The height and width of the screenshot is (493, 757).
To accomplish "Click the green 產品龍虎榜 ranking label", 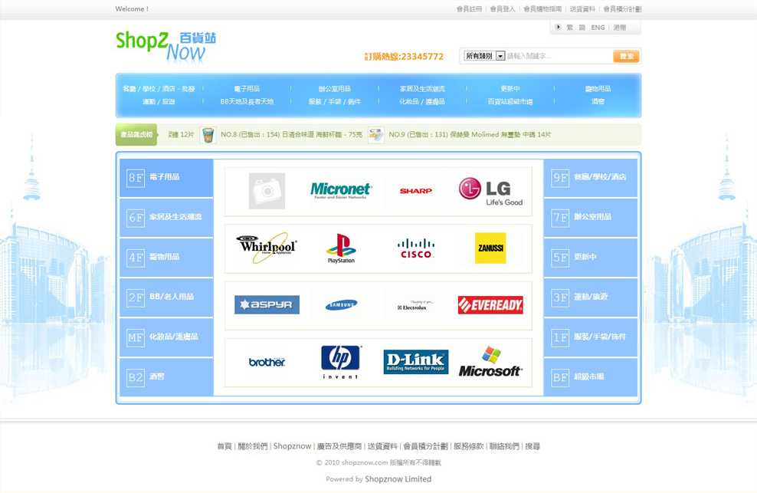I will coord(136,135).
